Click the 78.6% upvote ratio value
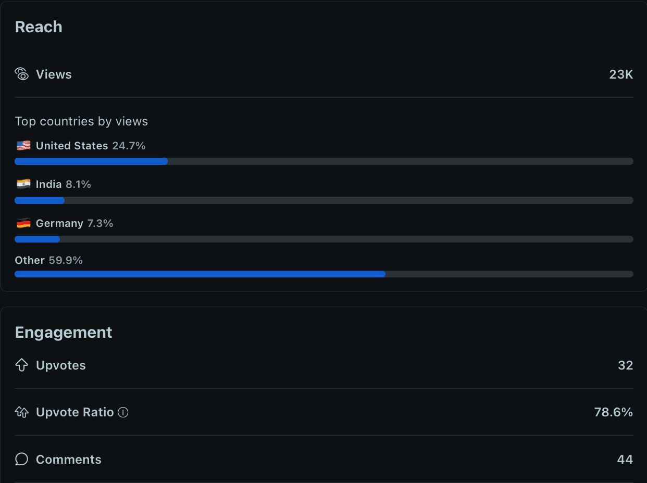 click(613, 413)
